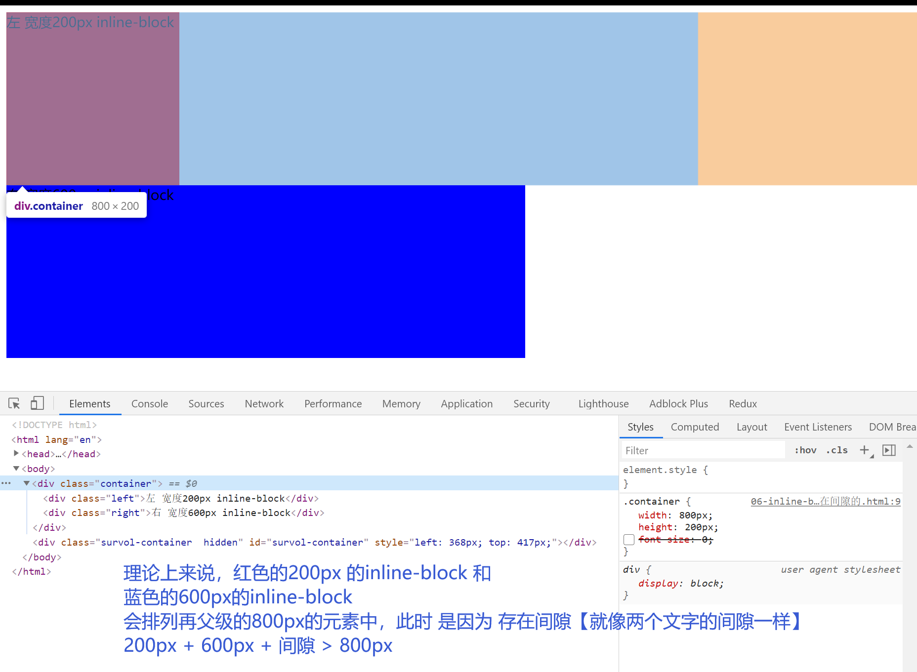Switch to the Console panel
917x672 pixels.
click(x=149, y=403)
